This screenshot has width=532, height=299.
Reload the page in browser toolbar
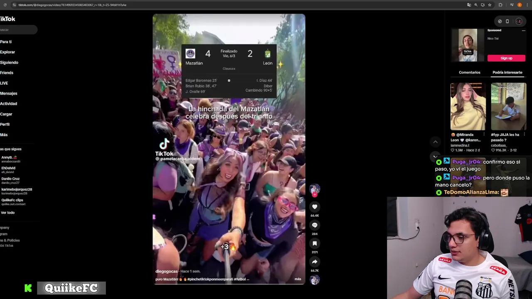5,5
